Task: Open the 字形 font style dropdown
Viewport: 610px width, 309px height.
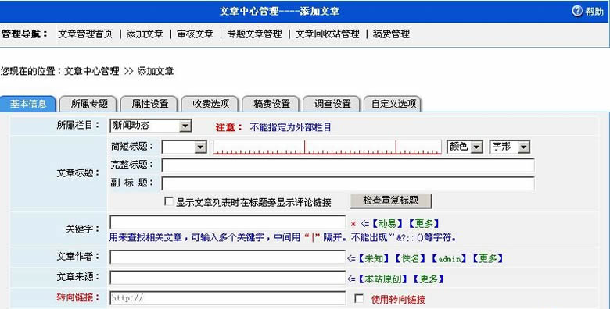Action: coord(524,147)
